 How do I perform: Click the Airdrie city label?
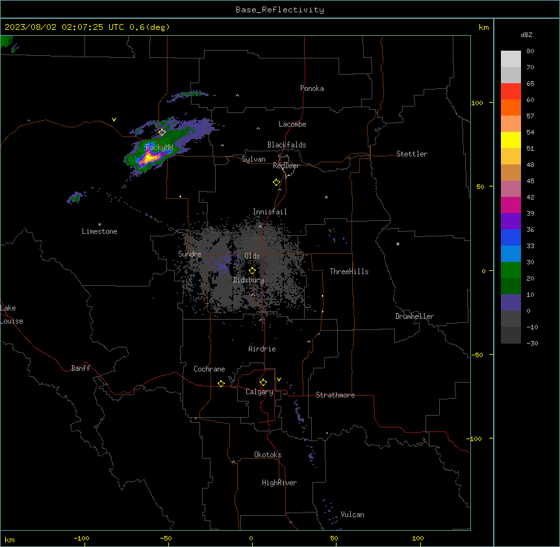(x=262, y=349)
